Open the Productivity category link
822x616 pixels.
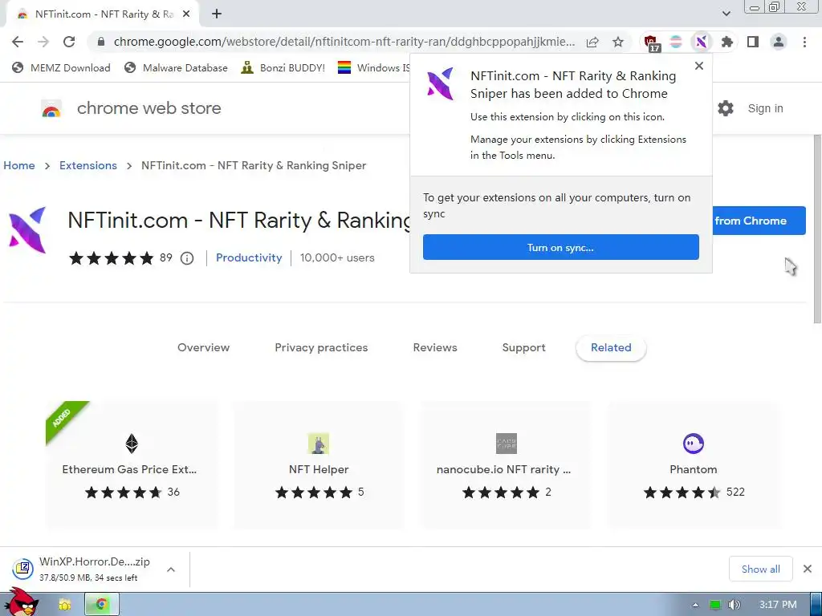pos(249,257)
